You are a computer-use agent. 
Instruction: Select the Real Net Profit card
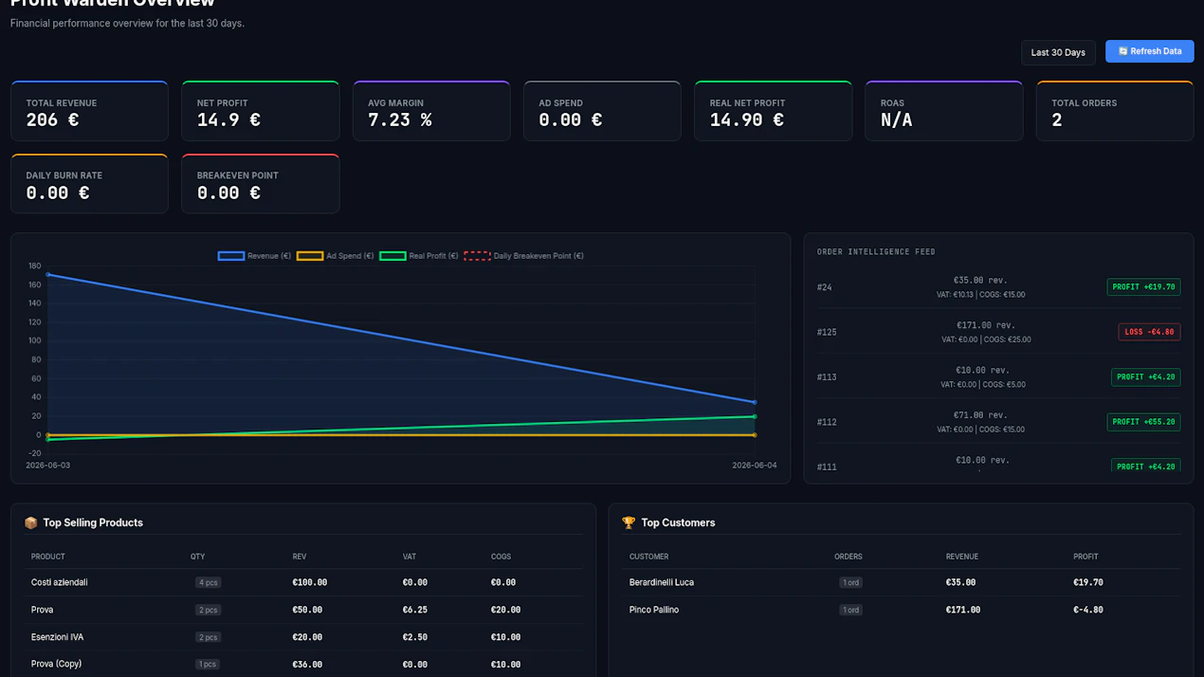click(774, 111)
